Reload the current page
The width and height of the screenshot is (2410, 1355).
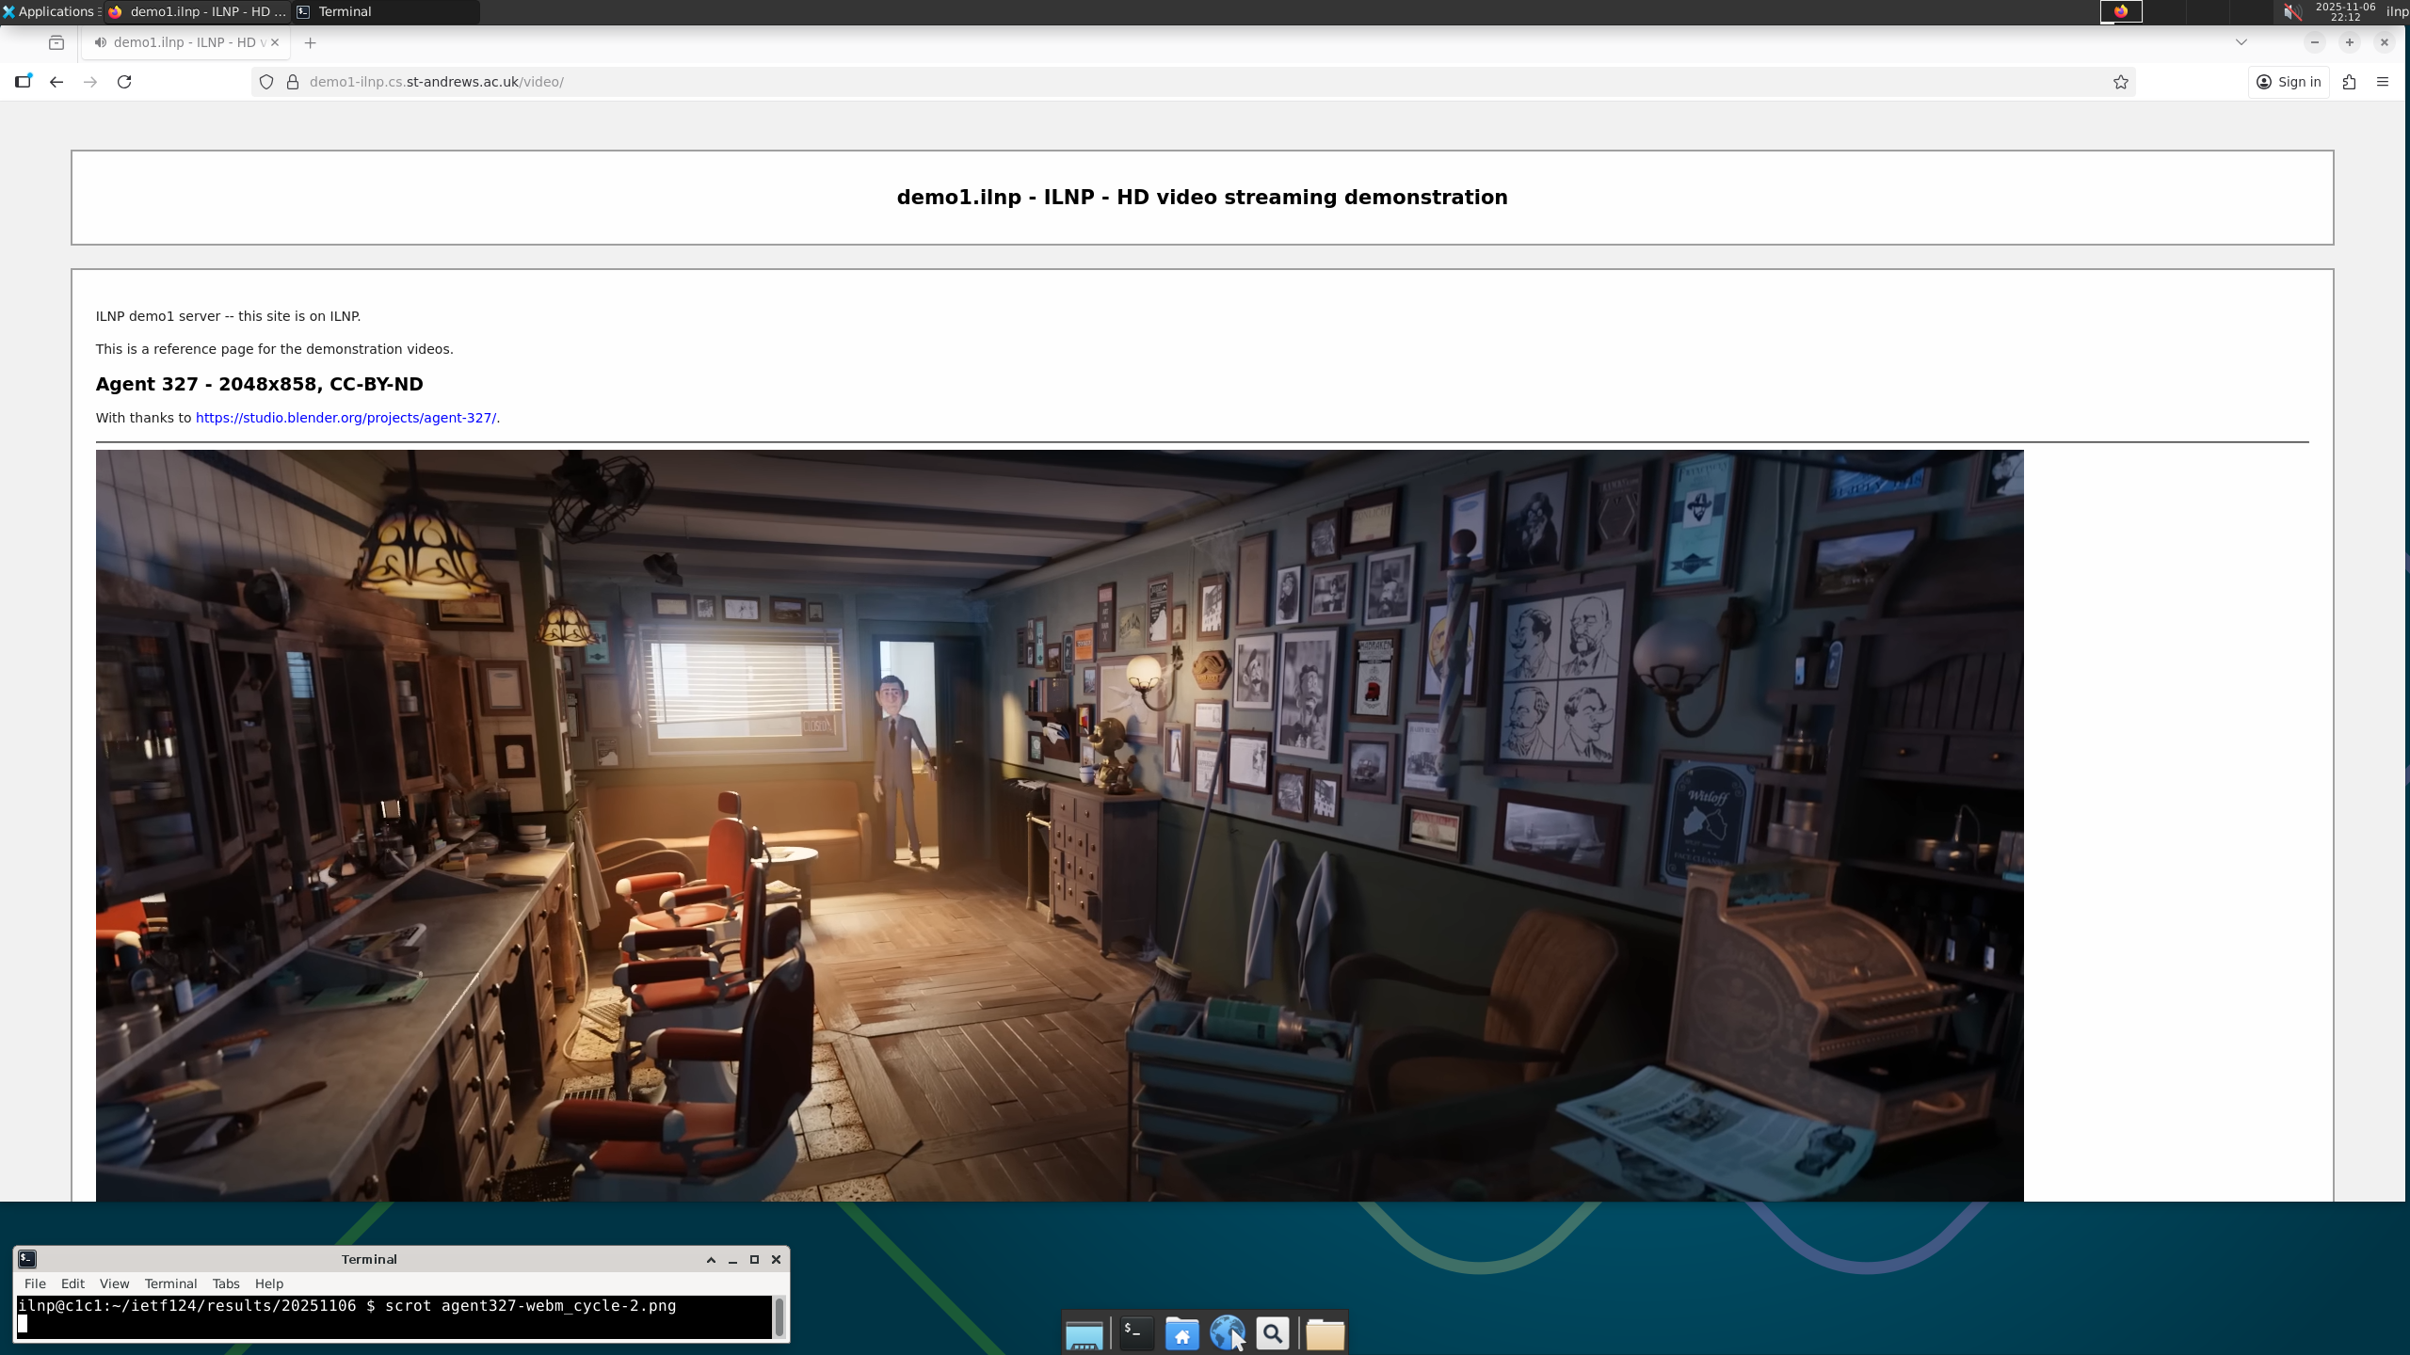tap(124, 82)
